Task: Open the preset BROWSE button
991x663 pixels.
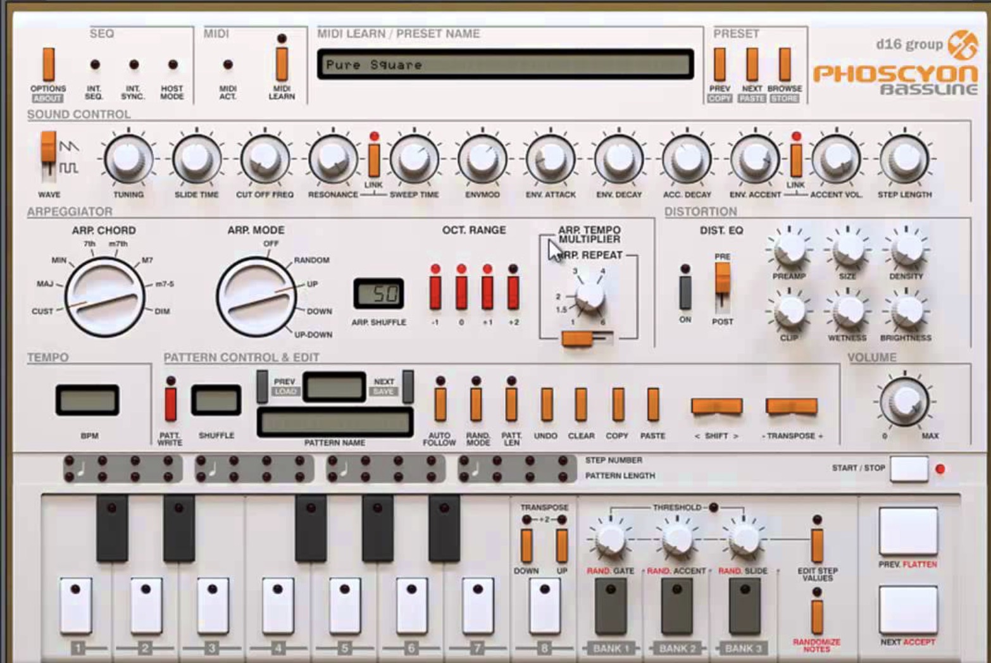Action: click(784, 65)
